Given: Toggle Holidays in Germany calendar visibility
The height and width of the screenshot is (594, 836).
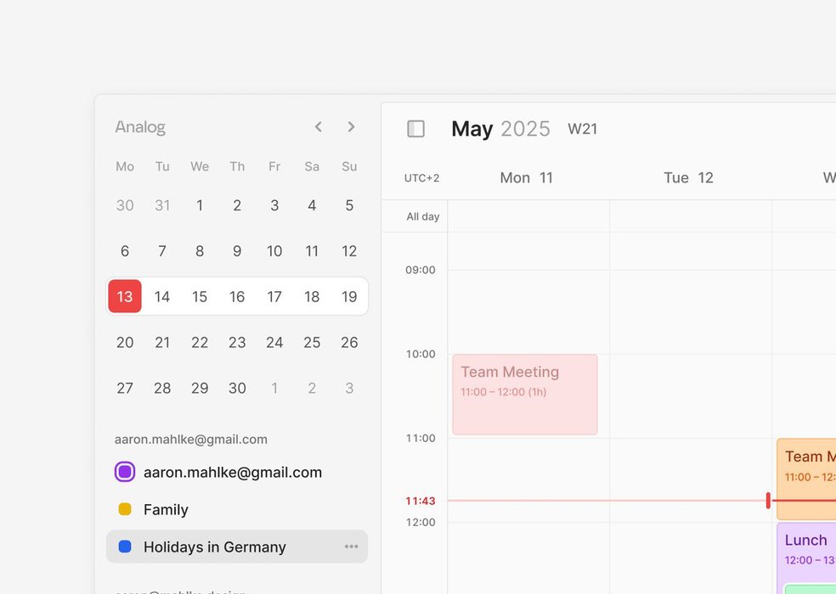Looking at the screenshot, I should pos(125,546).
